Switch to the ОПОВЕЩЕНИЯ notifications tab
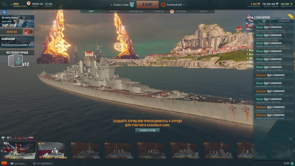The image size is (295, 166). pyautogui.click(x=284, y=21)
